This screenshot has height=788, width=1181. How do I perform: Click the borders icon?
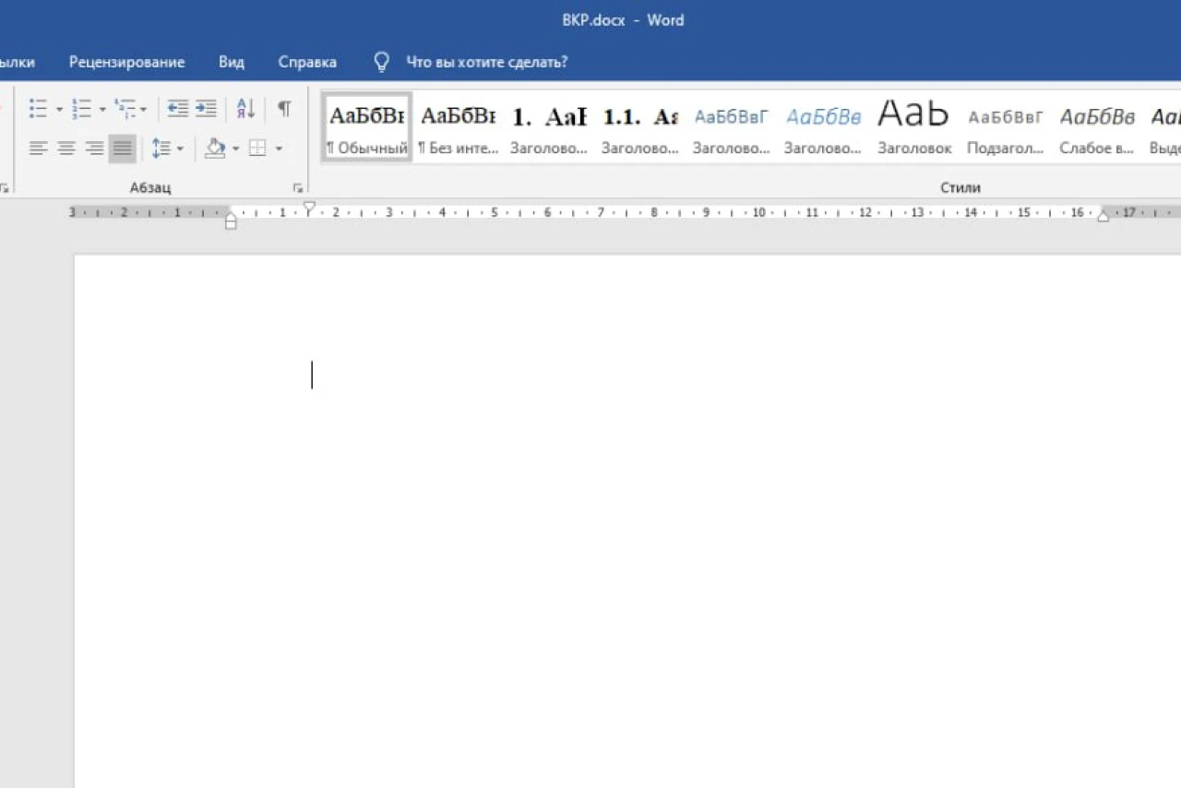(257, 148)
